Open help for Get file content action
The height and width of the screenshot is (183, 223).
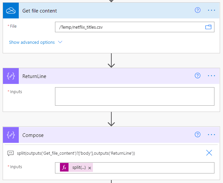(x=198, y=10)
